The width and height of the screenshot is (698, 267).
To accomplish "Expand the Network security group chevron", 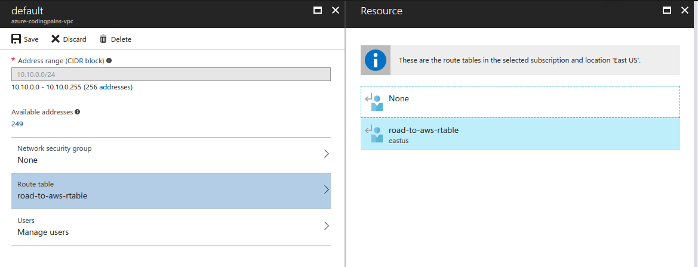I will pos(326,154).
